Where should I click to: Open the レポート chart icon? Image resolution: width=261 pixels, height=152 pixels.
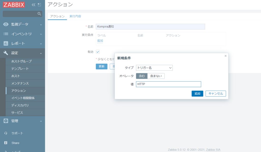[6, 44]
